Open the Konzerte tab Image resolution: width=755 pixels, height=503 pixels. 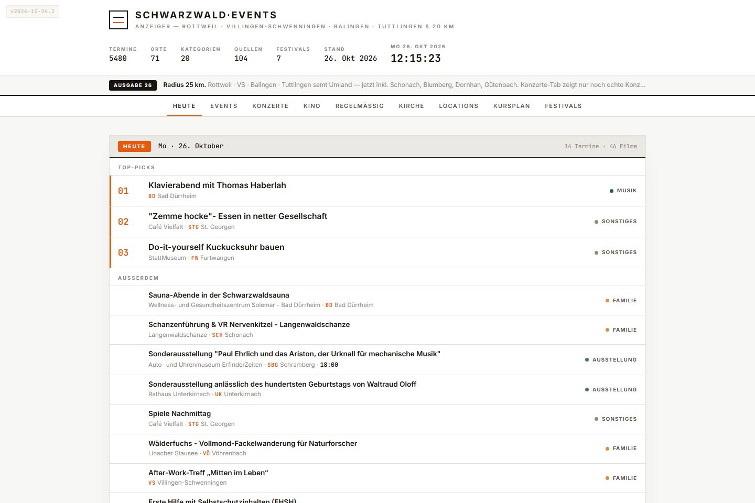coord(271,106)
